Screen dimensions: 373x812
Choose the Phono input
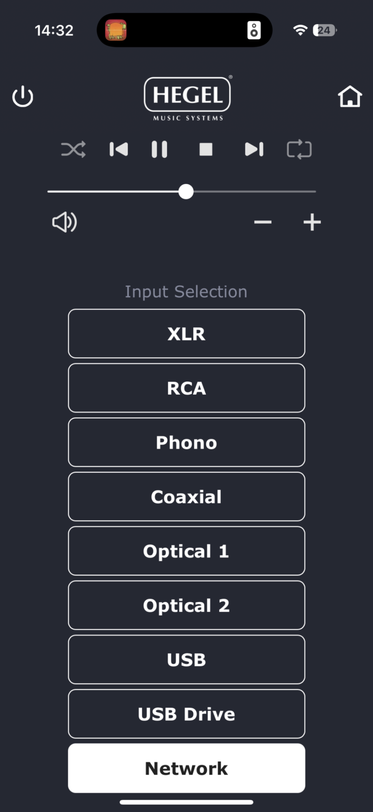click(x=186, y=443)
